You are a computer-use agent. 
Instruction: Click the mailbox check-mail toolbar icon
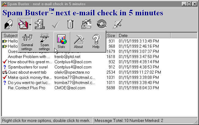(9, 24)
